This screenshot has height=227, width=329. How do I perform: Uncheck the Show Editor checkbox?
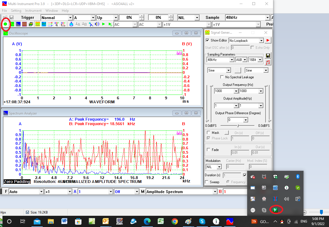pos(207,40)
